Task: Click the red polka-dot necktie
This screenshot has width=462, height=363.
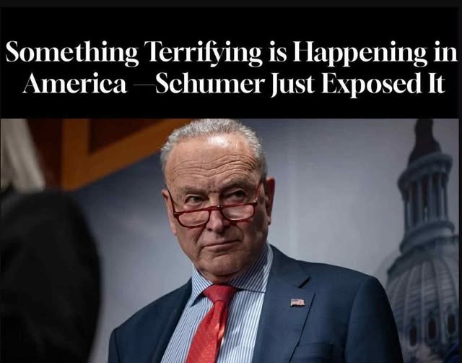Action: (x=211, y=323)
